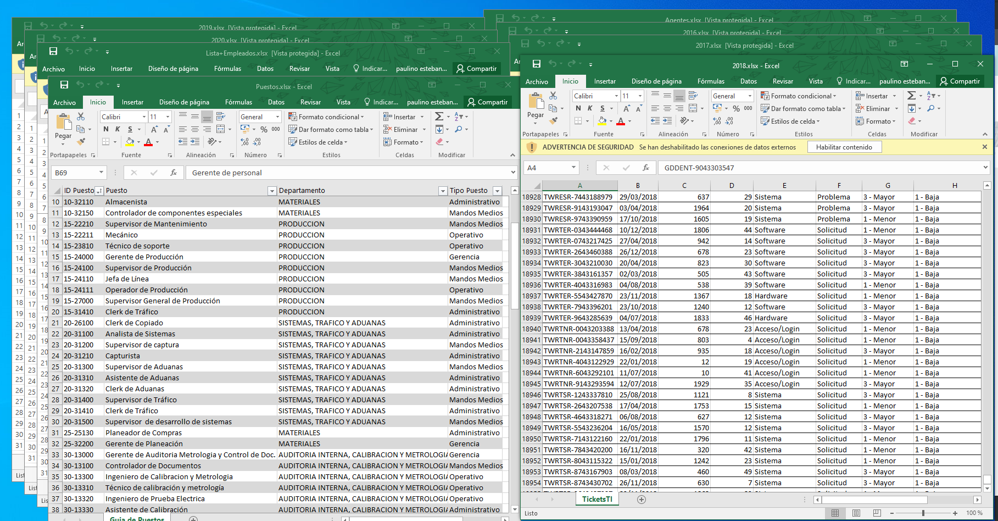Click increase font size icon in Puestos.xlsx
The height and width of the screenshot is (521, 998).
[x=154, y=129]
